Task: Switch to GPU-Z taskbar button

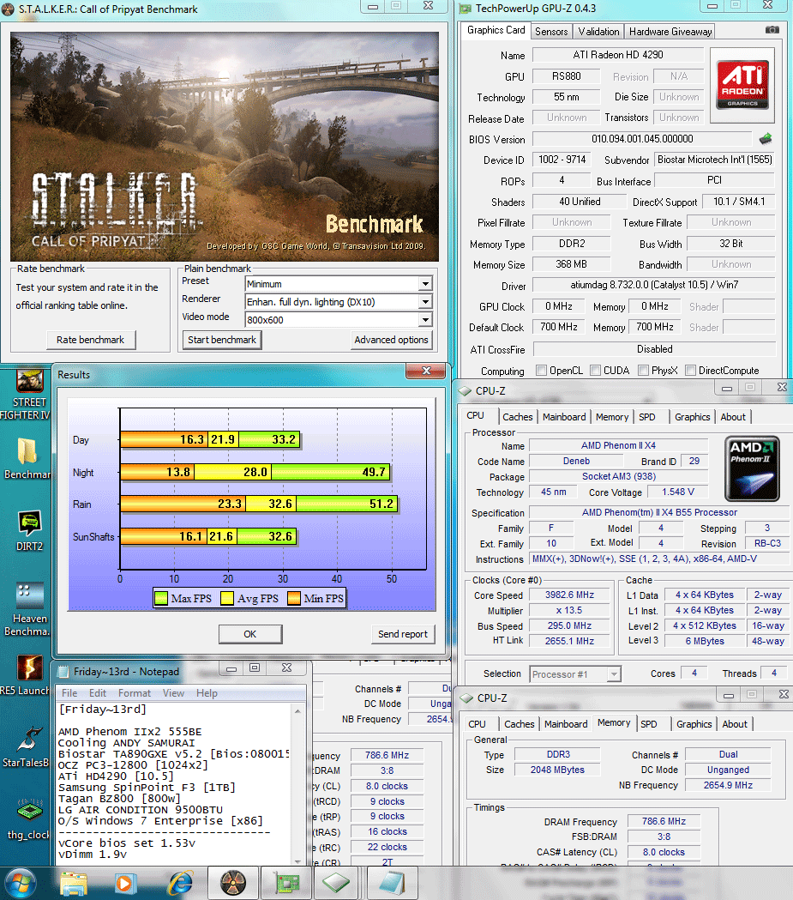Action: pyautogui.click(x=285, y=884)
